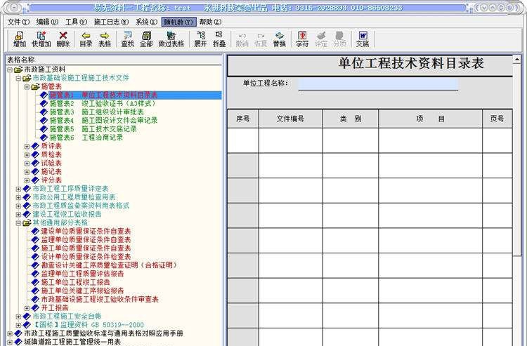Screen dimensions: 527x346
Task: Select 施管表5 施工技术交底记录
Action: click(x=93, y=129)
